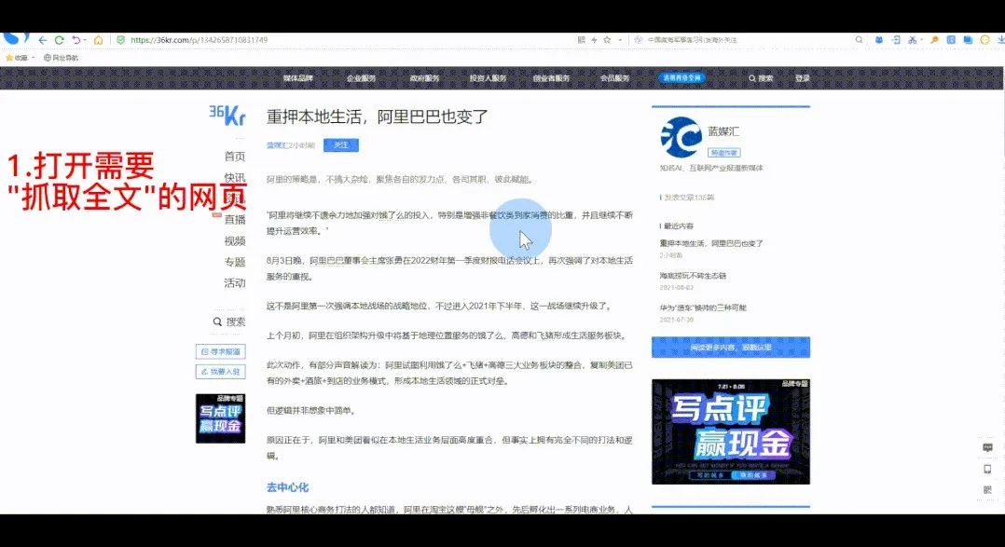Bookmark the page with the star icon
The image size is (1005, 547).
coord(607,40)
